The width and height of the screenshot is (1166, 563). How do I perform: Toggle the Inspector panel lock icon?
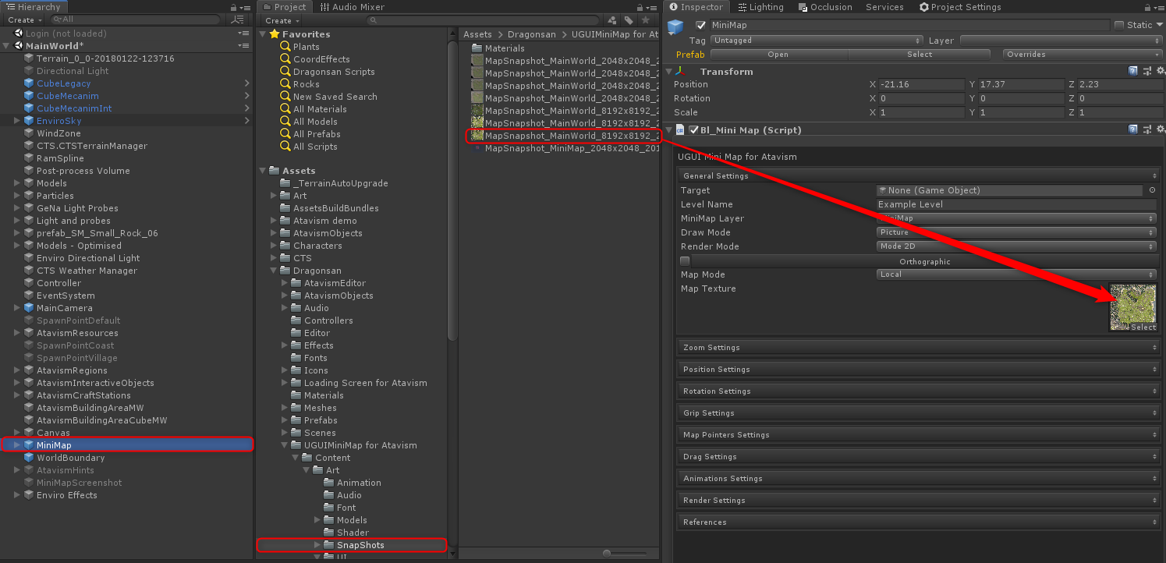pyautogui.click(x=1147, y=7)
